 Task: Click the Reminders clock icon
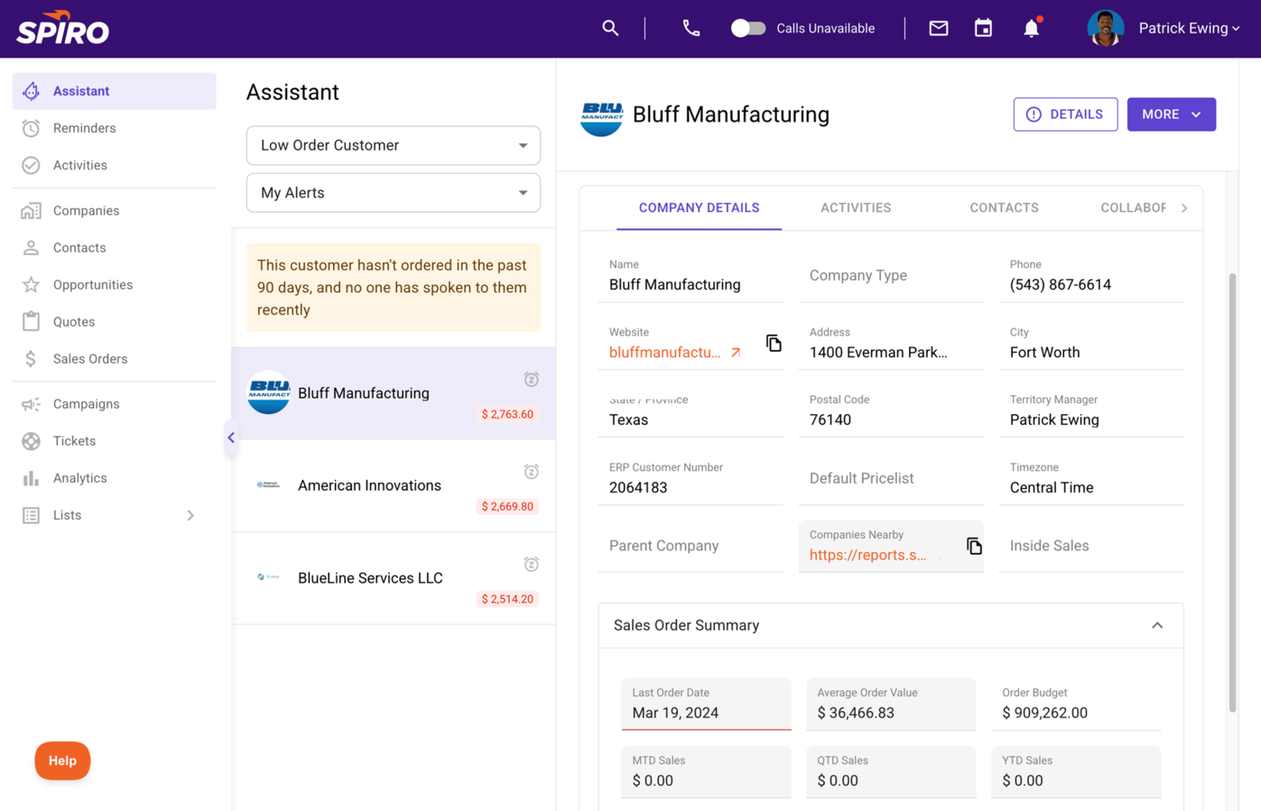(x=32, y=128)
